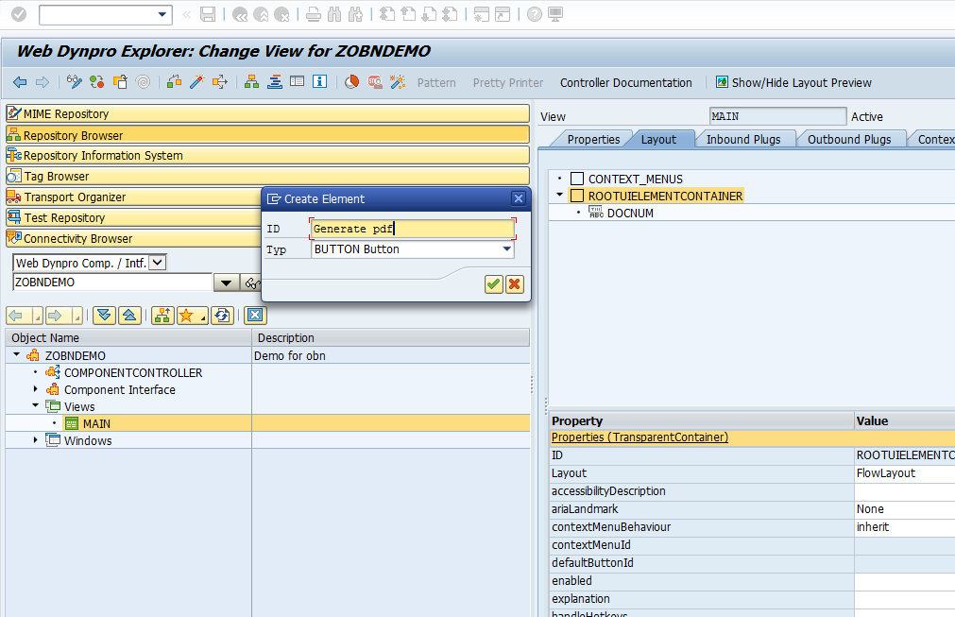
Task: Open Transport Organizer
Action: [x=134, y=197]
